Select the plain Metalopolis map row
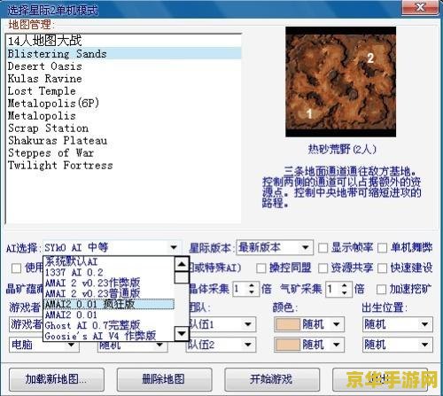Screen dimensions: 443x396 [x=123, y=116]
